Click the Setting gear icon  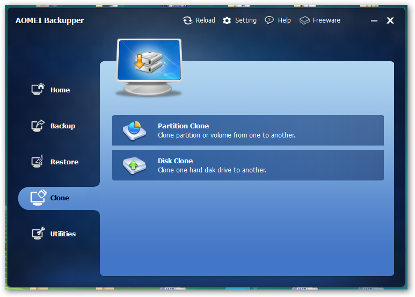point(227,20)
